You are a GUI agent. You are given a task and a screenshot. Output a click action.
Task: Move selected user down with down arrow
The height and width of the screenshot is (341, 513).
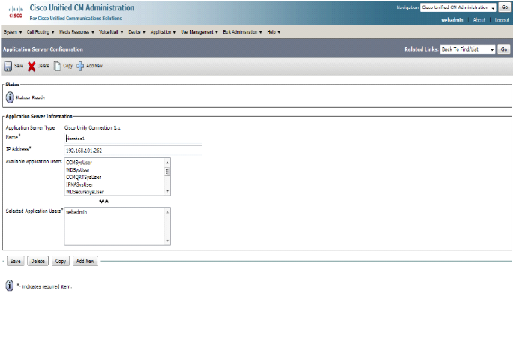pyautogui.click(x=101, y=202)
